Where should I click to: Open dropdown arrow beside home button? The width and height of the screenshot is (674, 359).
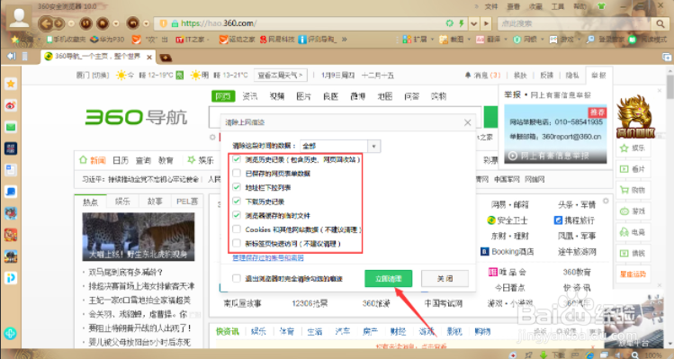click(x=115, y=23)
